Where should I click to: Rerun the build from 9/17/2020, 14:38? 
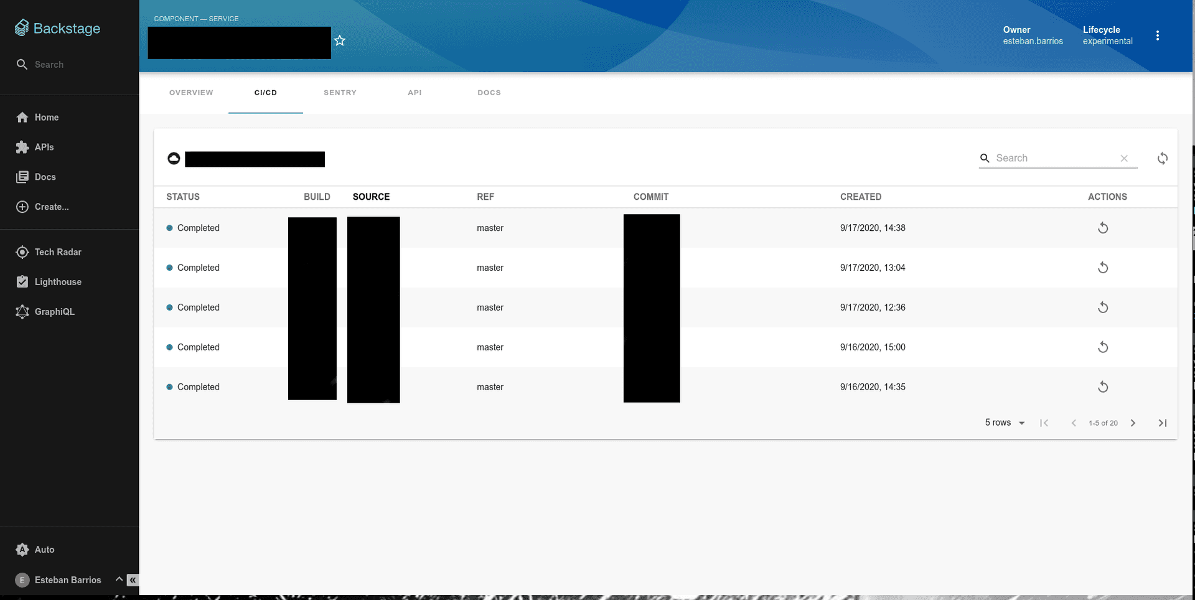point(1103,228)
